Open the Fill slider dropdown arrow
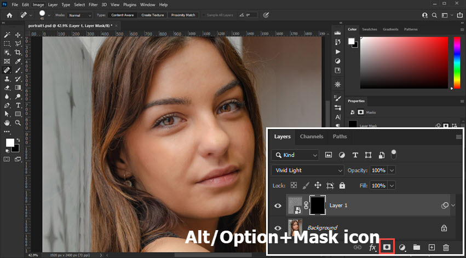Viewport: 466px width, 258px height. coord(392,186)
